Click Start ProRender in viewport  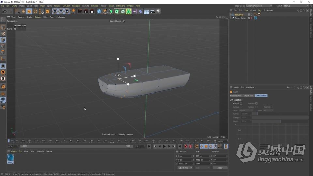(109, 134)
